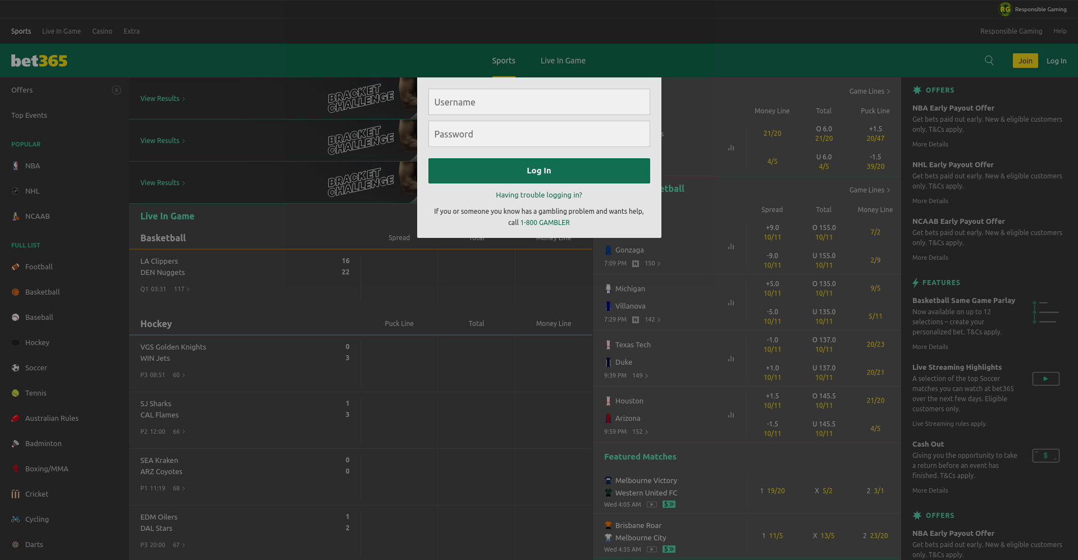This screenshot has width=1078, height=560.
Task: Expand the hockey Game Lines chevron
Action: 888,91
